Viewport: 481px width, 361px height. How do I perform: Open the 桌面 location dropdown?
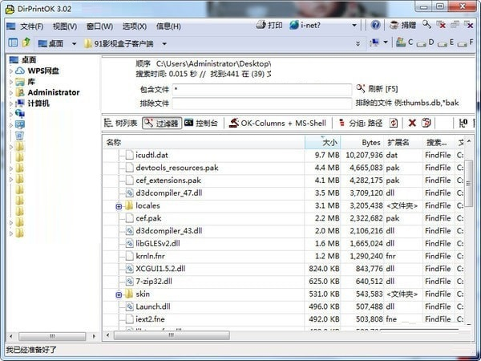click(x=75, y=43)
